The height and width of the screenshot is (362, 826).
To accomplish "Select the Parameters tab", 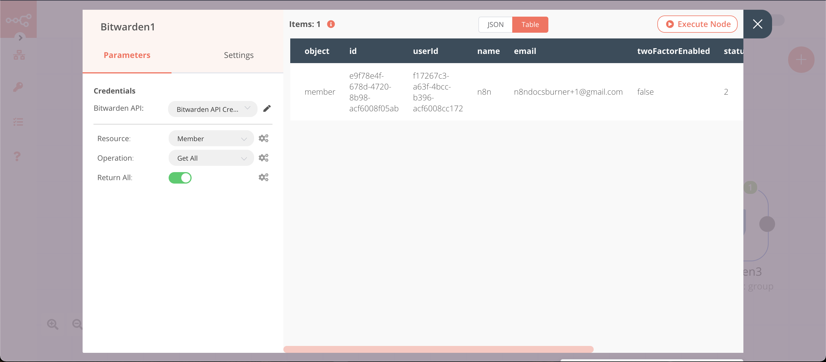I will [127, 55].
